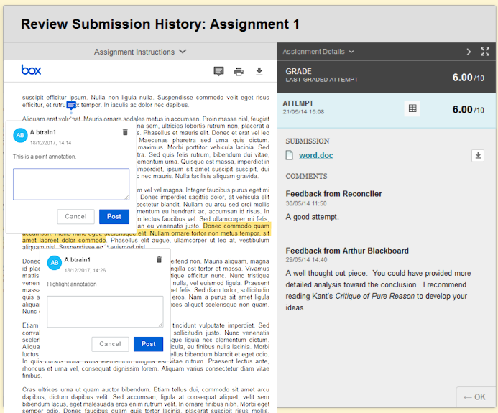498x413 pixels.
Task: Click the point annotation reply text box
Action: tap(71, 184)
